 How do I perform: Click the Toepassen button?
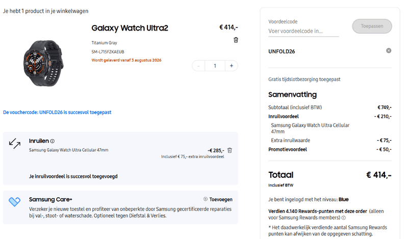point(372,26)
